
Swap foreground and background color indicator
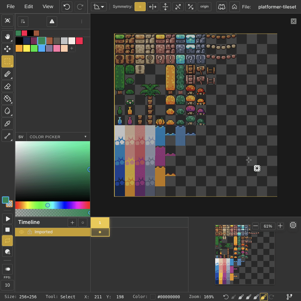point(7,202)
